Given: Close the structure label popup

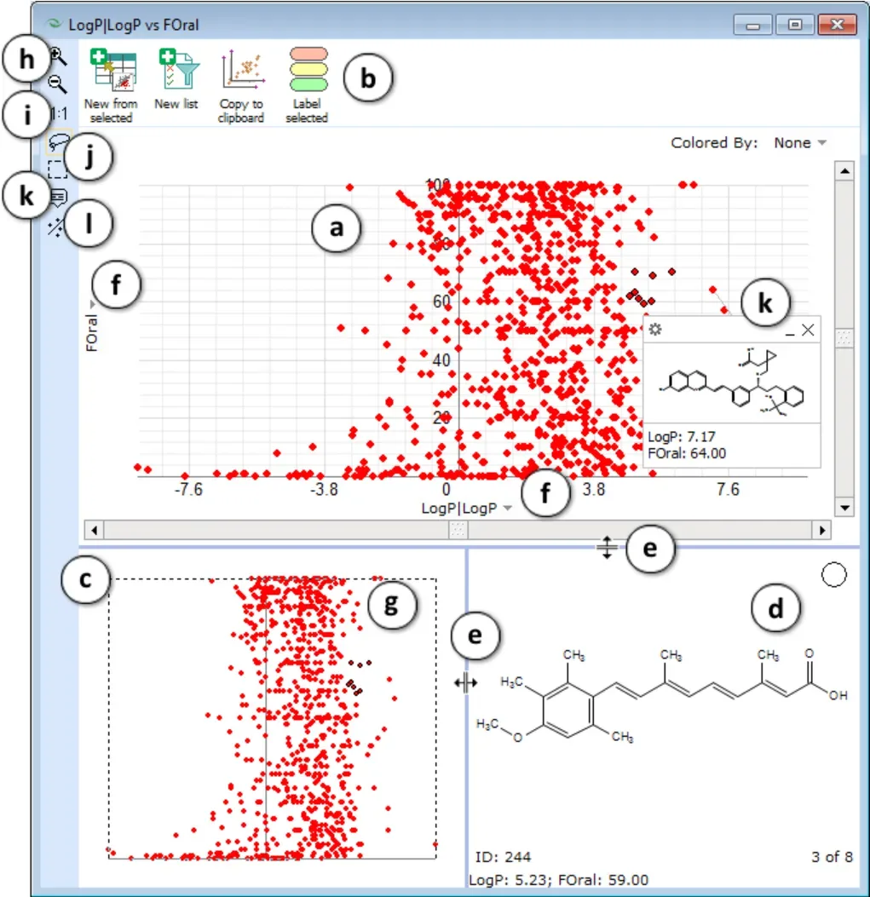Looking at the screenshot, I should [808, 330].
